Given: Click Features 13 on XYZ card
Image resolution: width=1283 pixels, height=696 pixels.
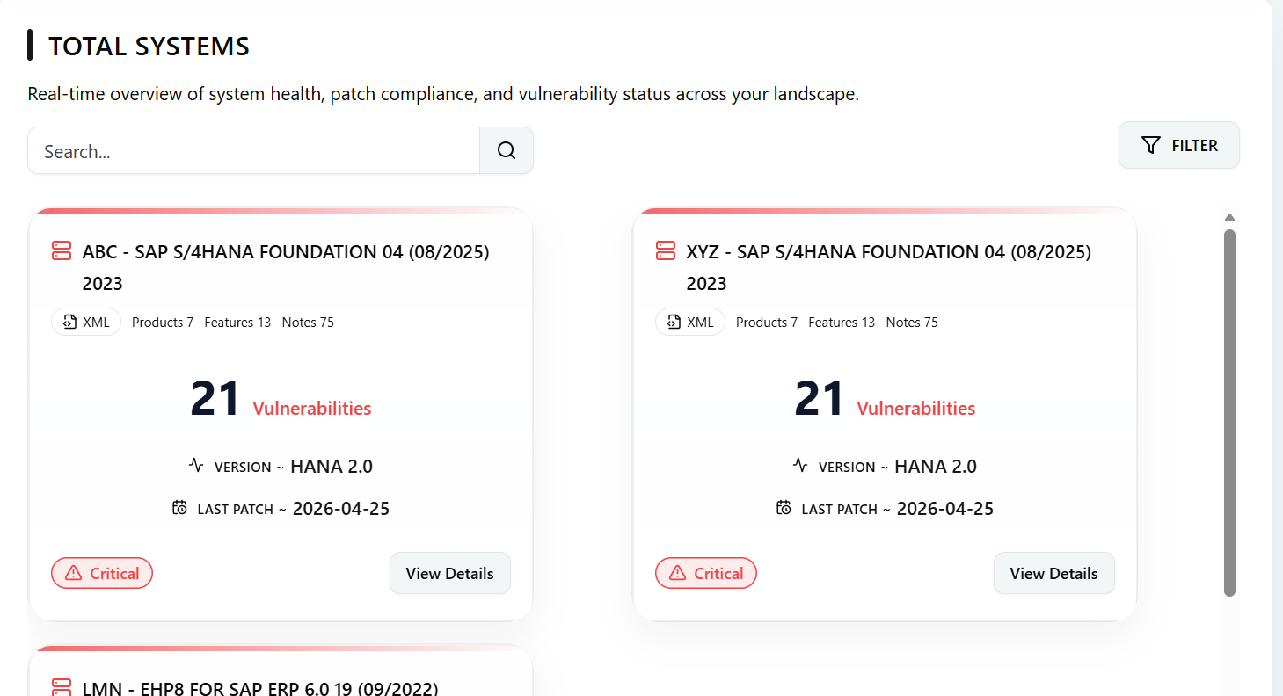Looking at the screenshot, I should (x=842, y=323).
